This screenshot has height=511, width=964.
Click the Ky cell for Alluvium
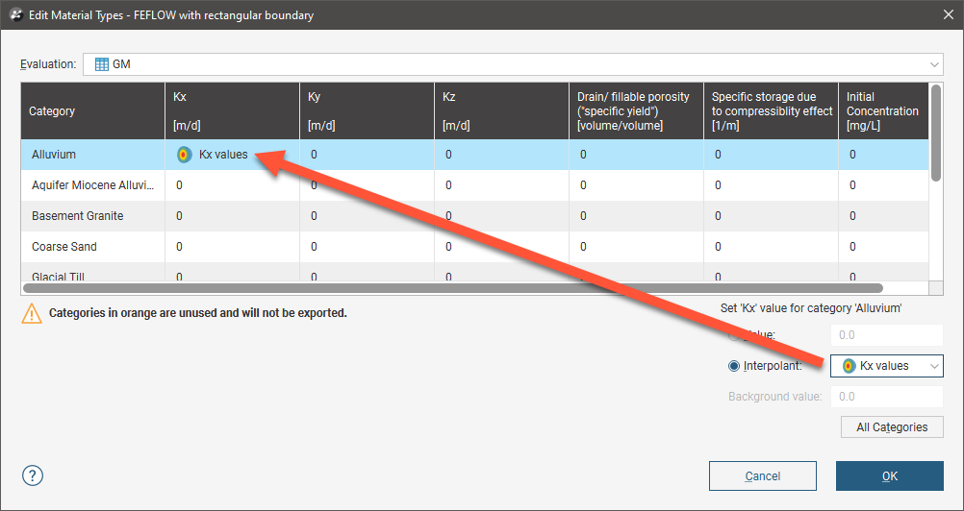point(367,155)
